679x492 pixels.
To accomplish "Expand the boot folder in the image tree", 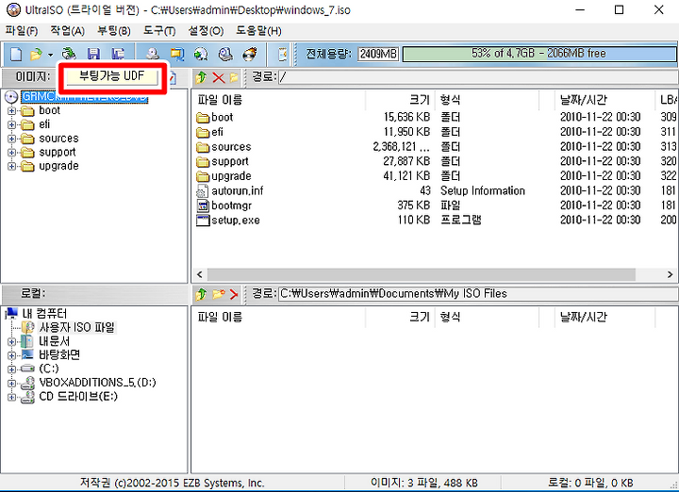I will (11, 111).
